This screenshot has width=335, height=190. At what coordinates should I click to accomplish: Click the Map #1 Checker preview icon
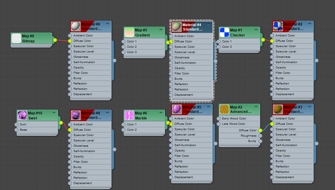(224, 32)
